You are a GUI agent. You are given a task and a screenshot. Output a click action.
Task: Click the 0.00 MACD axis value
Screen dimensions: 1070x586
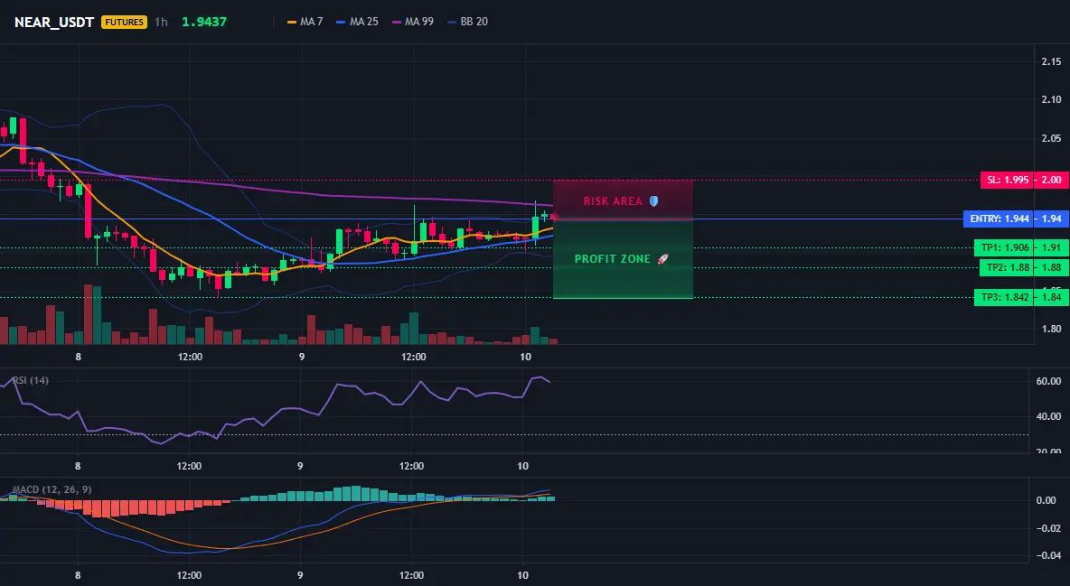pos(1046,500)
